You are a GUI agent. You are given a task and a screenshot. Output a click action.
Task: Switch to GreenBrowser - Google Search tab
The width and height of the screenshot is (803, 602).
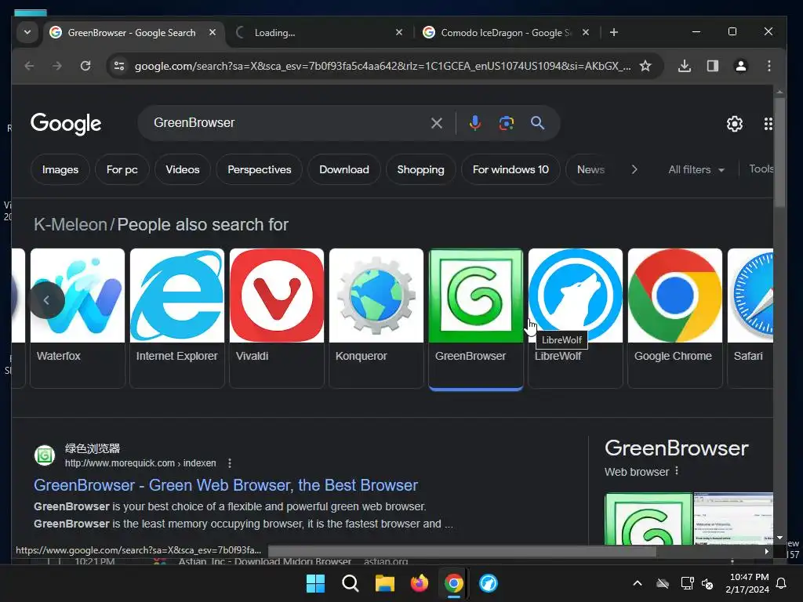point(132,32)
